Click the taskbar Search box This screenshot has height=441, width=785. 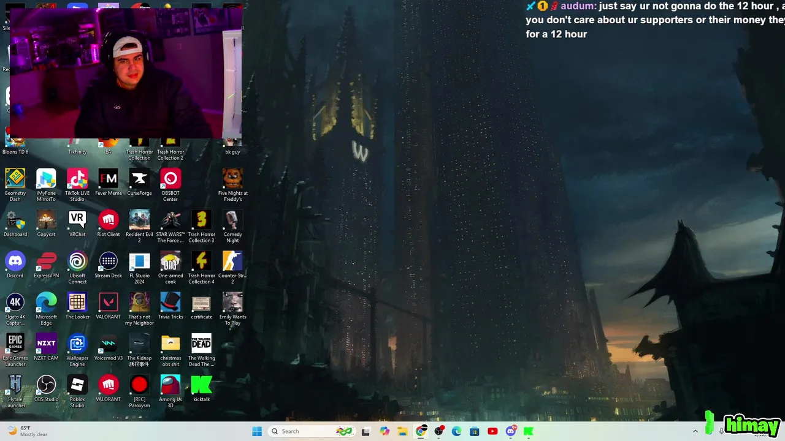click(312, 431)
